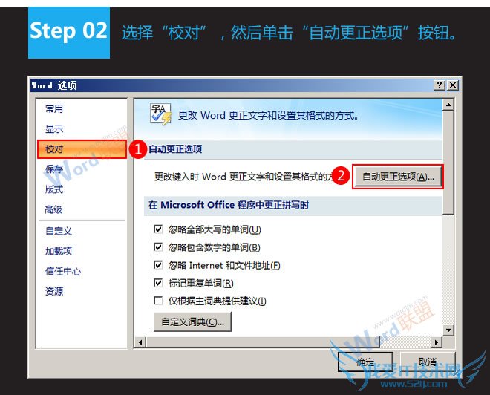Open the 版式 category
This screenshot has width=490, height=395.
point(54,189)
